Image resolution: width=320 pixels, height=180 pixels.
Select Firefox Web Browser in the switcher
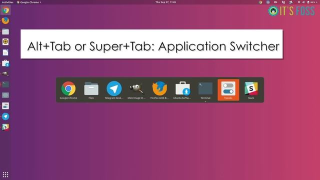pyautogui.click(x=159, y=90)
